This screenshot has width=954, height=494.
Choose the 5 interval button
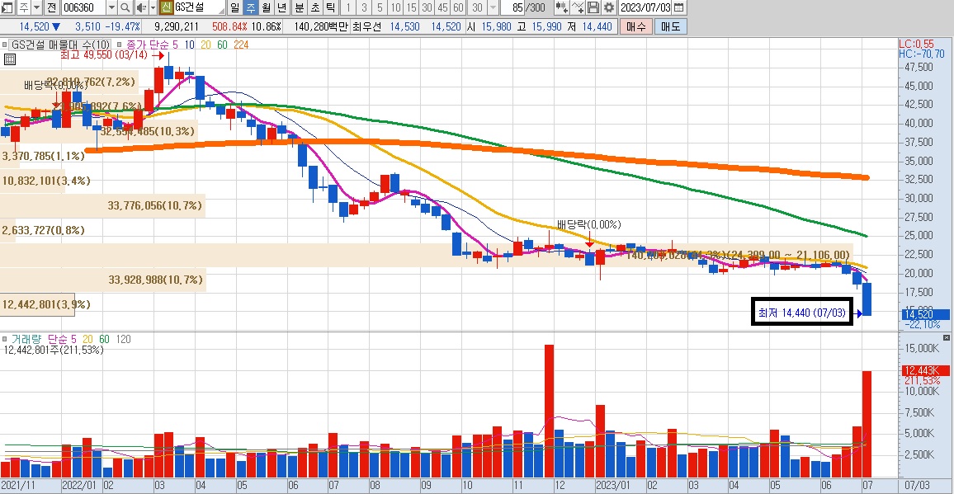pos(380,7)
